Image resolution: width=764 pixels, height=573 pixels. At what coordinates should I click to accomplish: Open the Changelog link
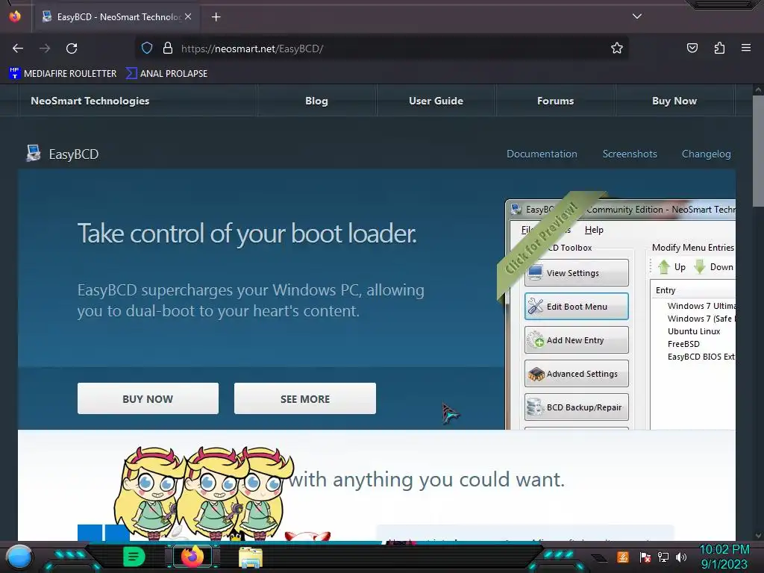click(706, 154)
